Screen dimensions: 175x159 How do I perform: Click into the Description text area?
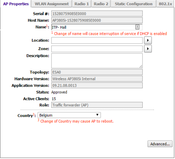click(97, 61)
